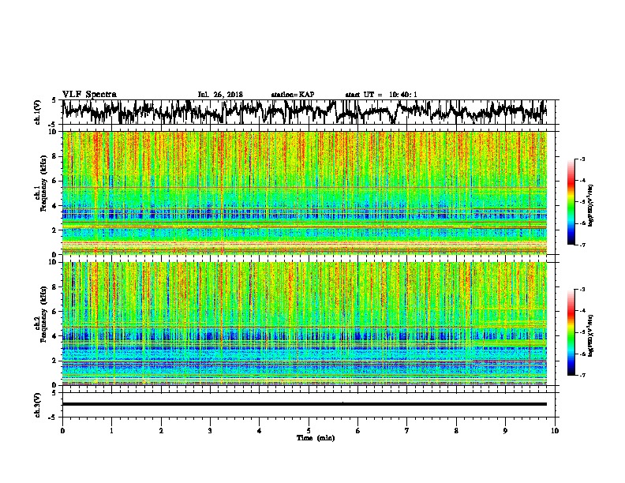
Task: Click time axis tick label "0"
Action: click(x=62, y=430)
